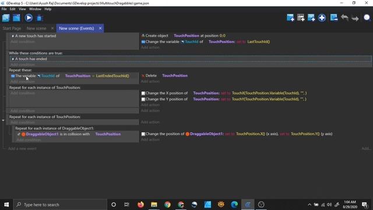Select 'While these conditions are true' header
The height and width of the screenshot is (210, 373).
[36, 53]
